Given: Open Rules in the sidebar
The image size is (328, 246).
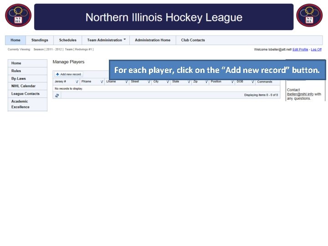Looking at the screenshot, I should click(27, 71).
